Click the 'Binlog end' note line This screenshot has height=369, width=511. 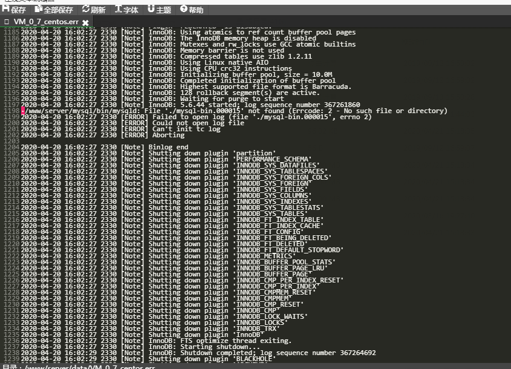coord(104,147)
